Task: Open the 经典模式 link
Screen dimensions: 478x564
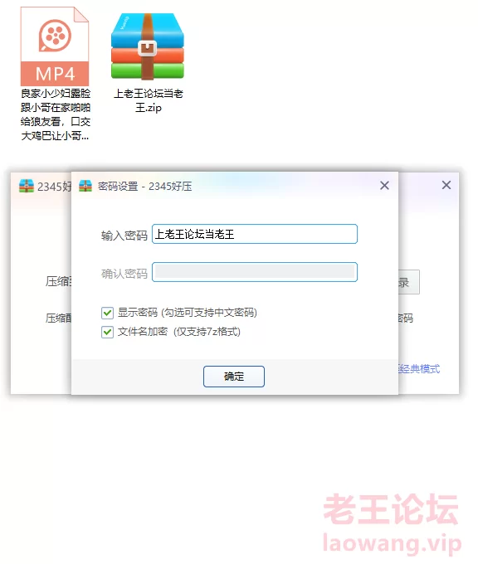Action: [x=419, y=369]
